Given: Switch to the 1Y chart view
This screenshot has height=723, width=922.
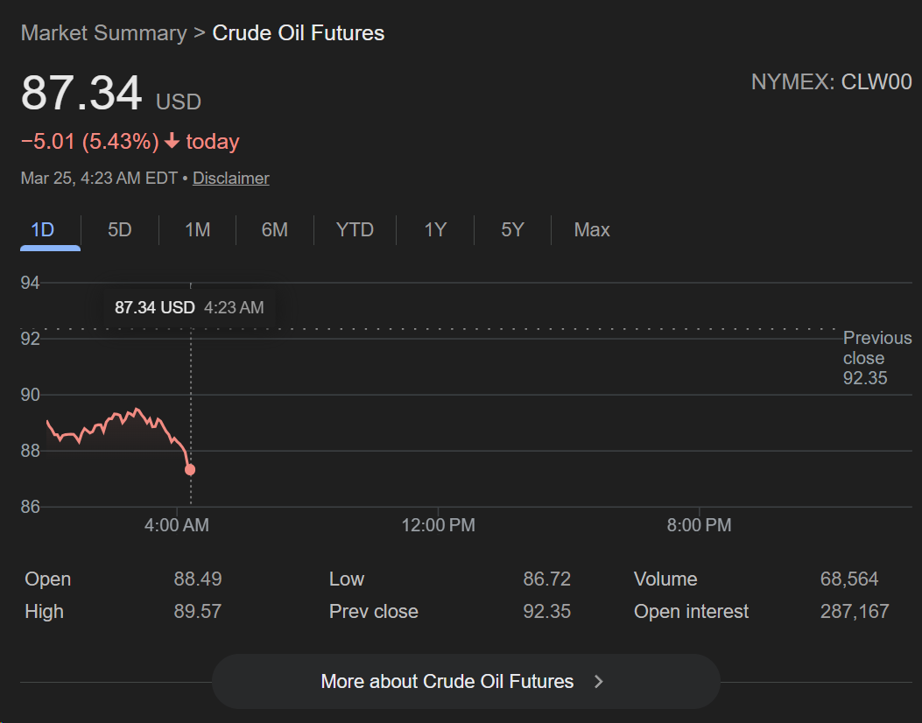Looking at the screenshot, I should (435, 230).
